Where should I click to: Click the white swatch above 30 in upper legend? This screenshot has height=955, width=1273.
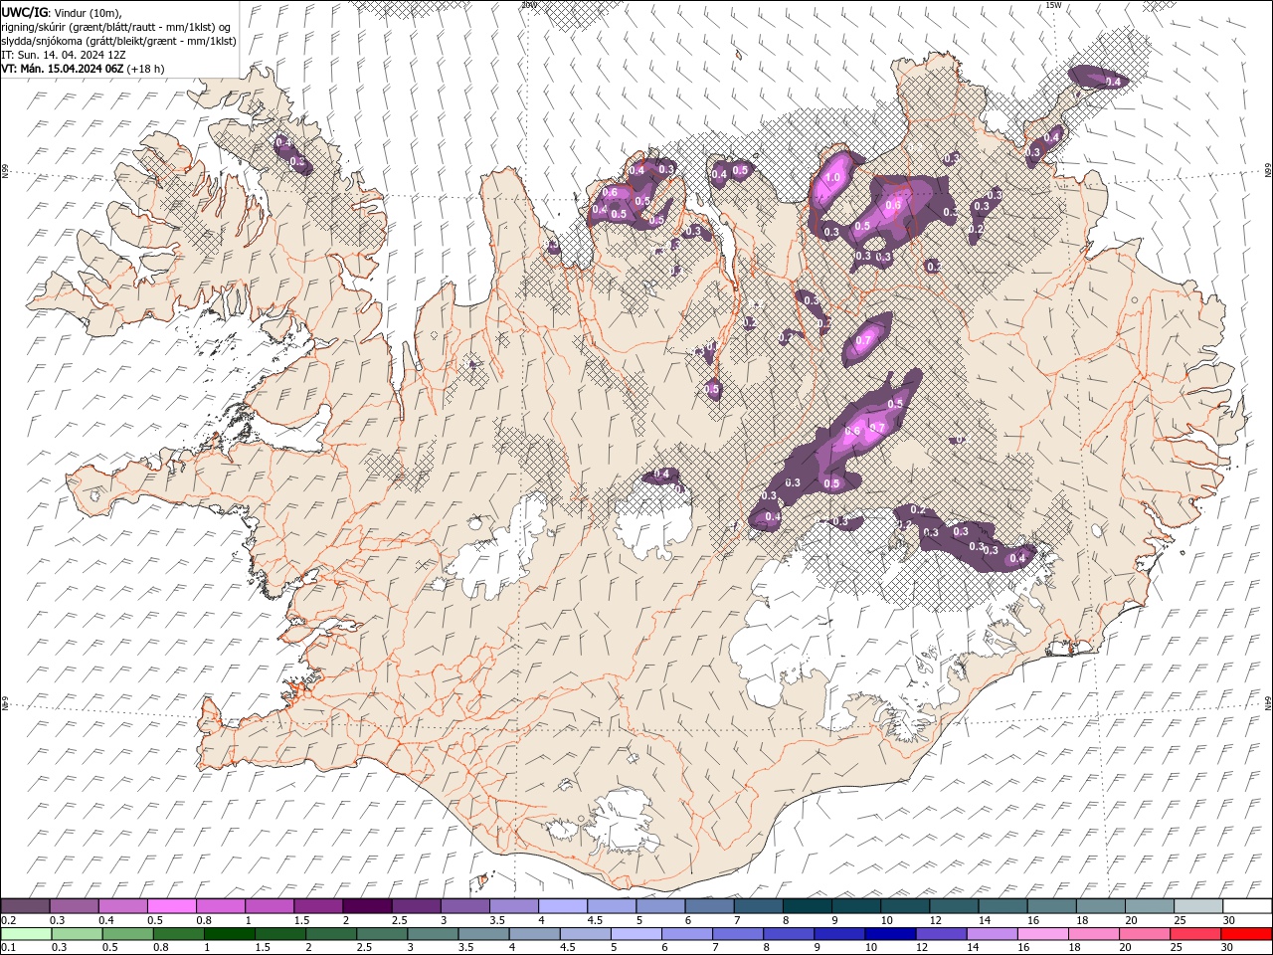click(x=1248, y=906)
